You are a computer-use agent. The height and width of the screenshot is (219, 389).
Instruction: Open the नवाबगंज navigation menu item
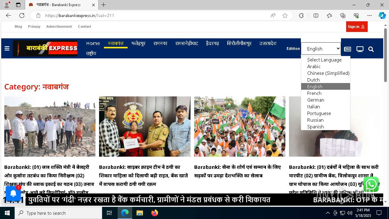[x=115, y=43]
